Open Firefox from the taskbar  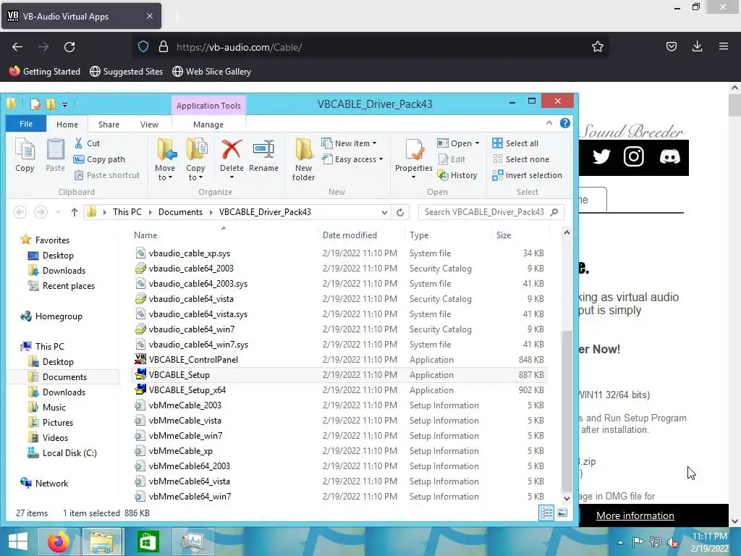click(59, 542)
